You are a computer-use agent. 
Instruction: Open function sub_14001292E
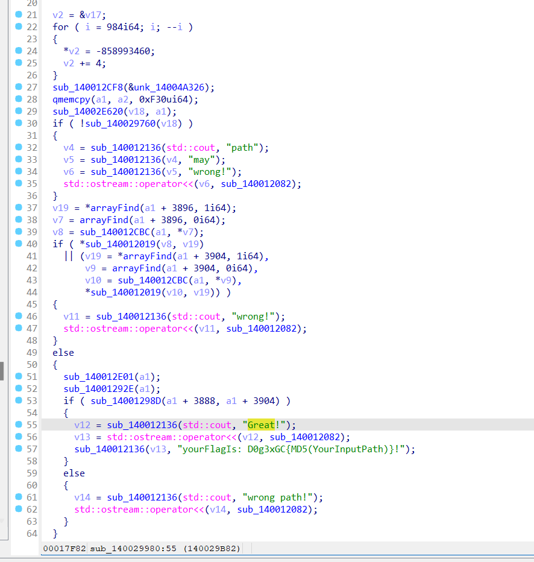pos(98,389)
